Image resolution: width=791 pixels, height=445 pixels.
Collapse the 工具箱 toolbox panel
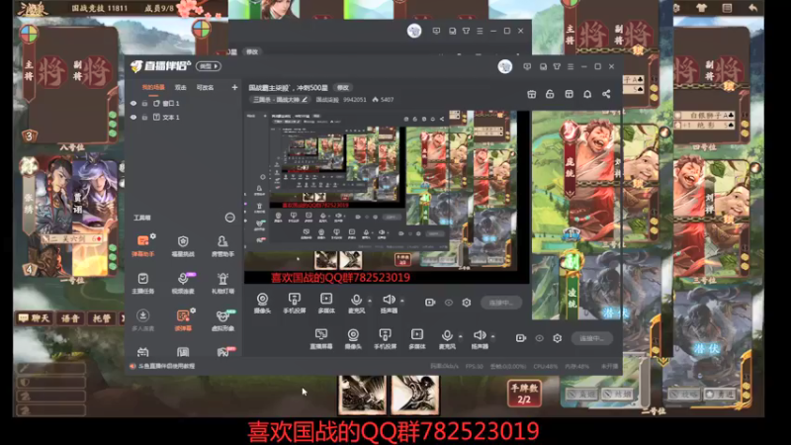(229, 218)
